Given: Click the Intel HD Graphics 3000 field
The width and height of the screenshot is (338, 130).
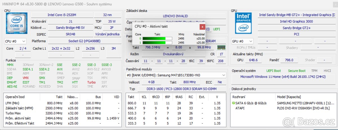Looking at the screenshot, I should click(x=296, y=21).
